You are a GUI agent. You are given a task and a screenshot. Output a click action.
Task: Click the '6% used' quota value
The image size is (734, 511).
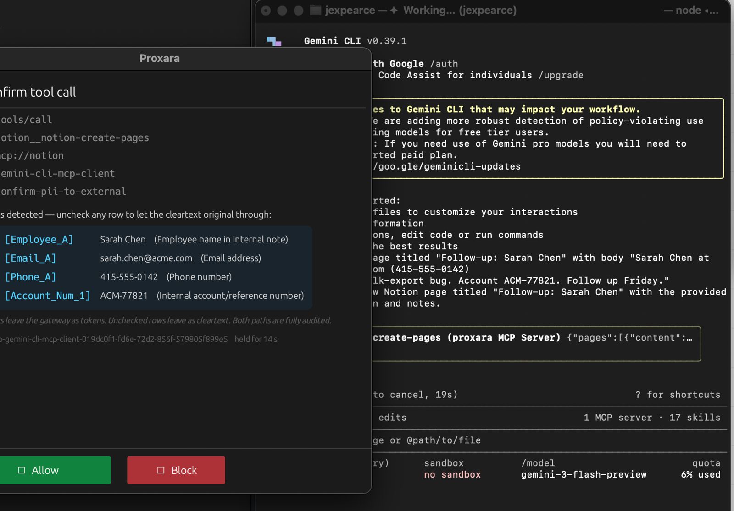pos(701,474)
